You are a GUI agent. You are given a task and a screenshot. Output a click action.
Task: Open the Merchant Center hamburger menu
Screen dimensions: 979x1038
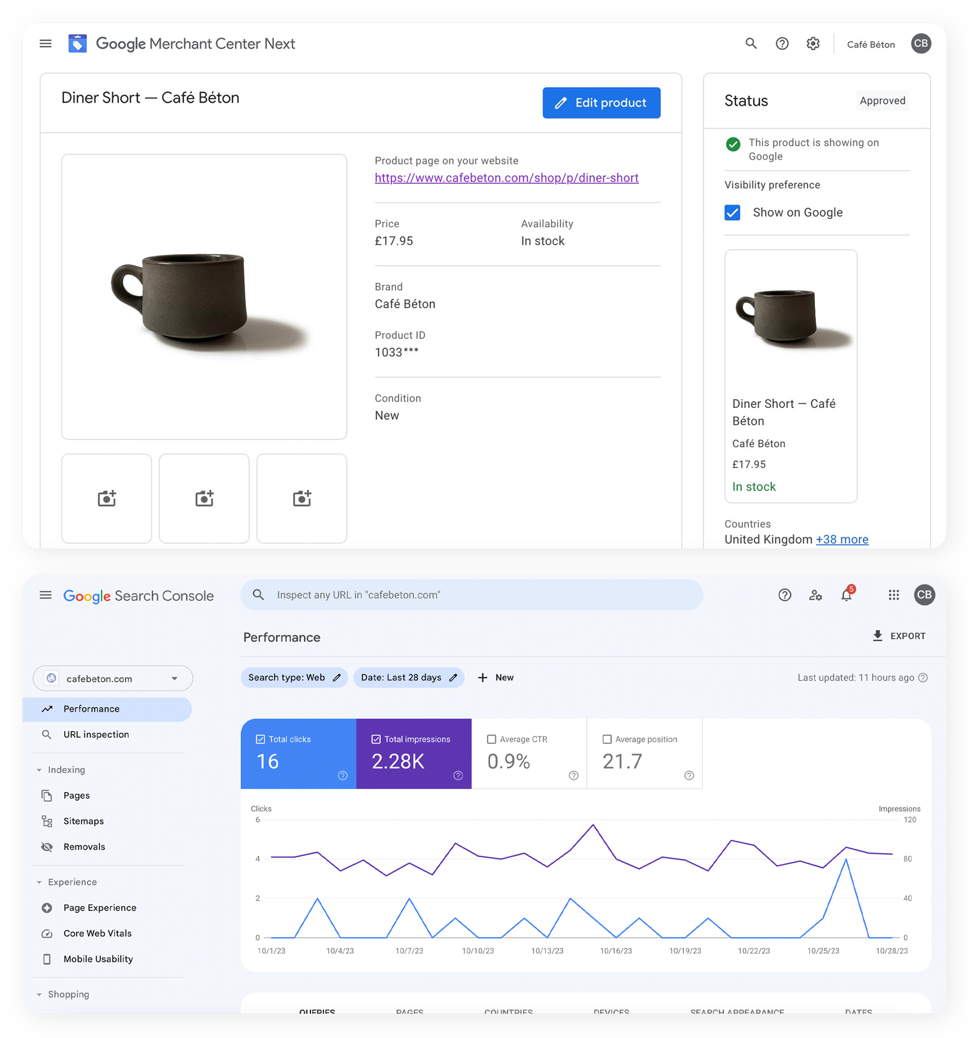tap(45, 43)
